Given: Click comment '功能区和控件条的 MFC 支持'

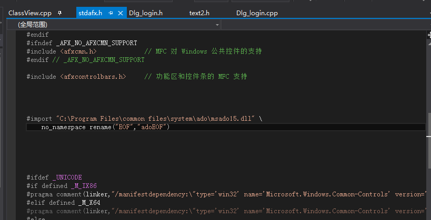Looking at the screenshot, I should [196, 77].
